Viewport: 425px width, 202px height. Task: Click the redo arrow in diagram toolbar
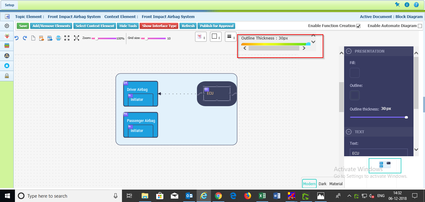point(25,38)
